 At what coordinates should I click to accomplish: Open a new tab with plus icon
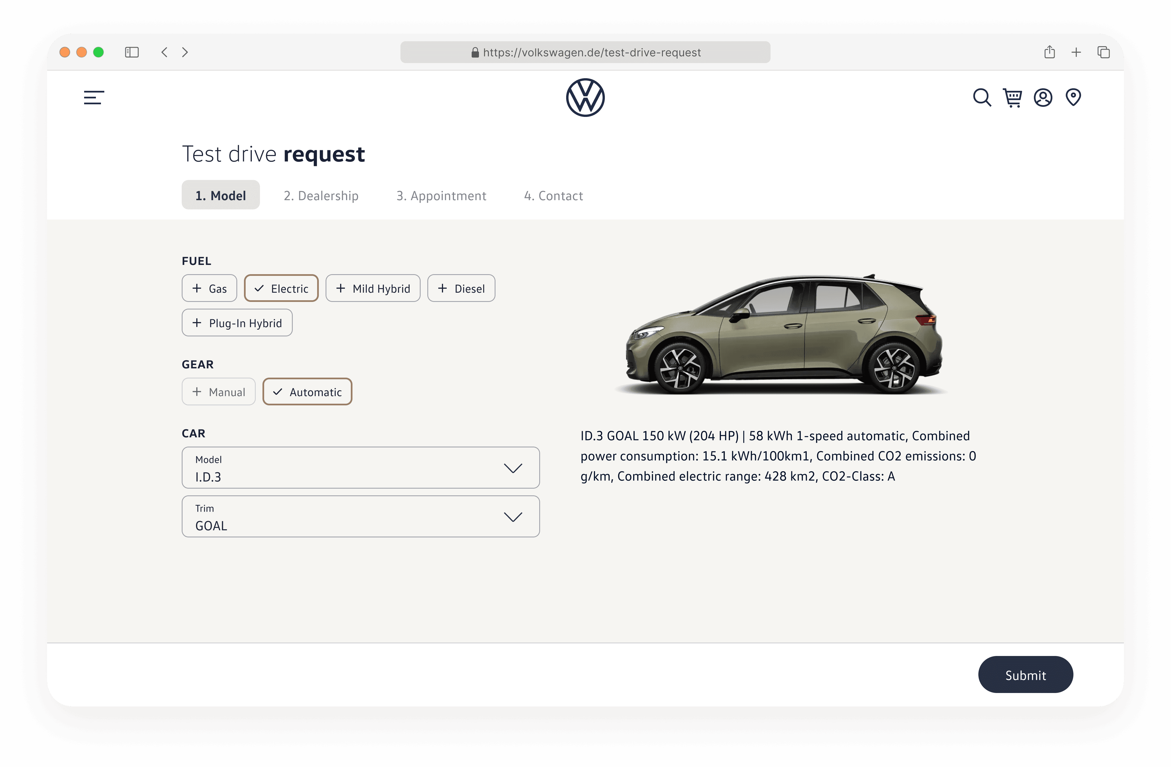pyautogui.click(x=1076, y=52)
